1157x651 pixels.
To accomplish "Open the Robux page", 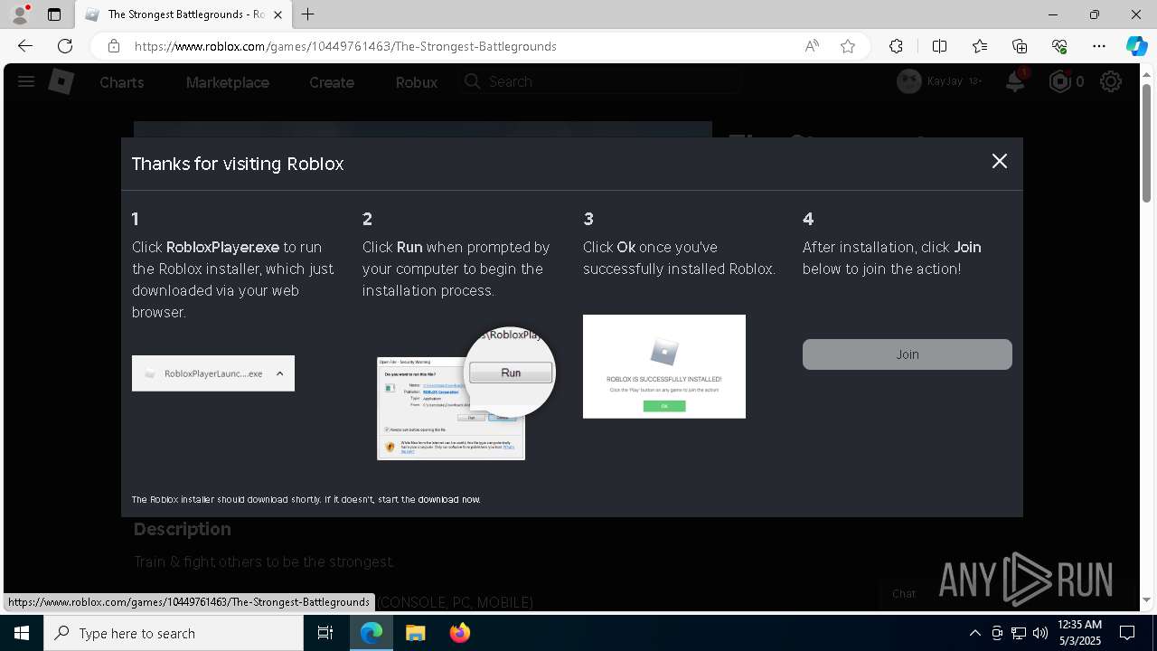I will [x=417, y=82].
